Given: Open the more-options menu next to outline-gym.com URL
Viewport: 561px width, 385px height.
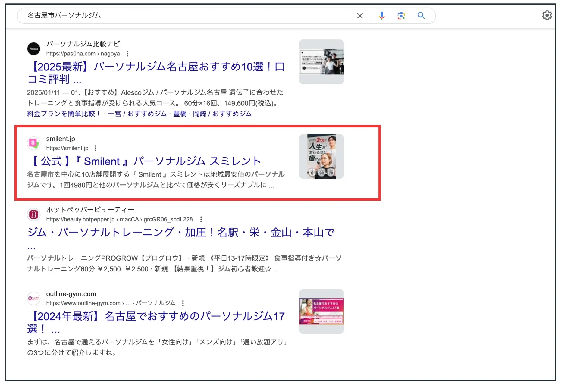Looking at the screenshot, I should pos(183,303).
